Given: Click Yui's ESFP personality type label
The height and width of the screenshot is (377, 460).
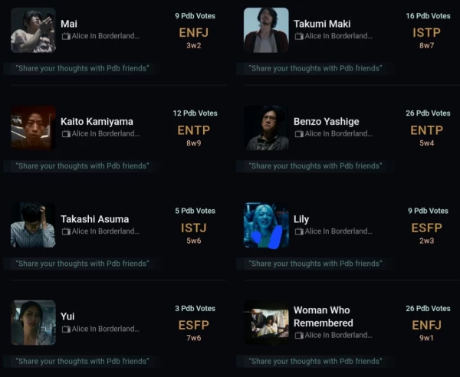Looking at the screenshot, I should click(193, 325).
